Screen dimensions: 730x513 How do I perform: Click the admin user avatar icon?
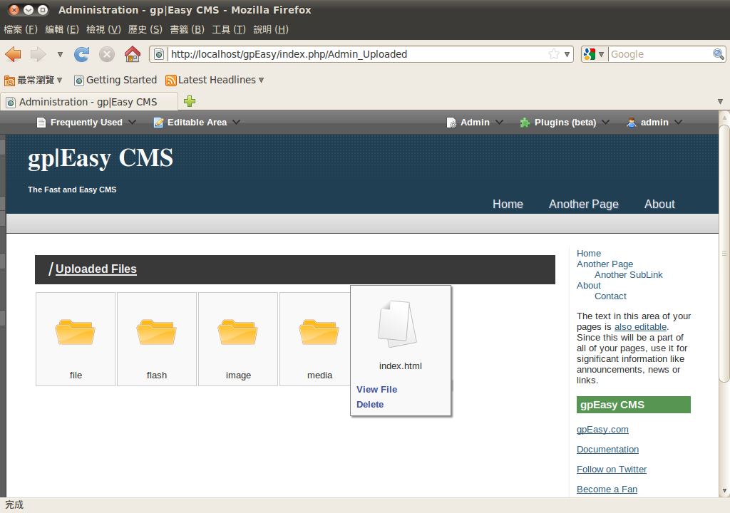(632, 123)
